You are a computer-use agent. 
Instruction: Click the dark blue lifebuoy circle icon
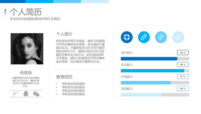point(127,37)
